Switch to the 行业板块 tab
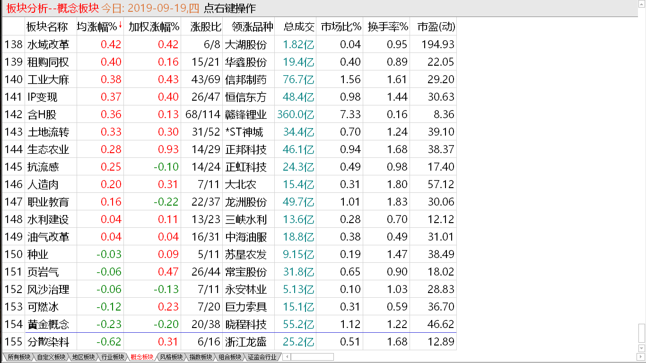The height and width of the screenshot is (363, 646). pos(113,357)
